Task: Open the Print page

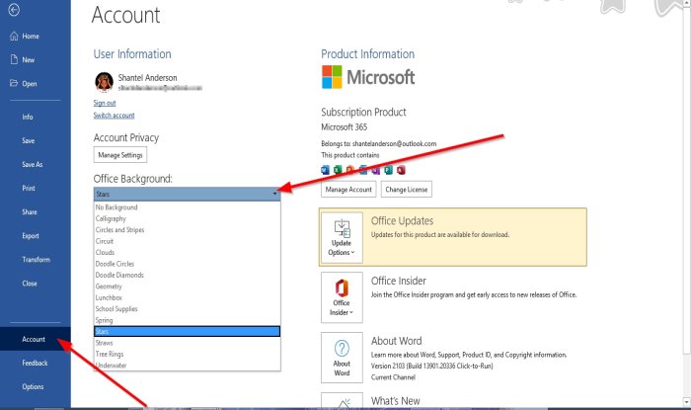Action: click(x=29, y=189)
